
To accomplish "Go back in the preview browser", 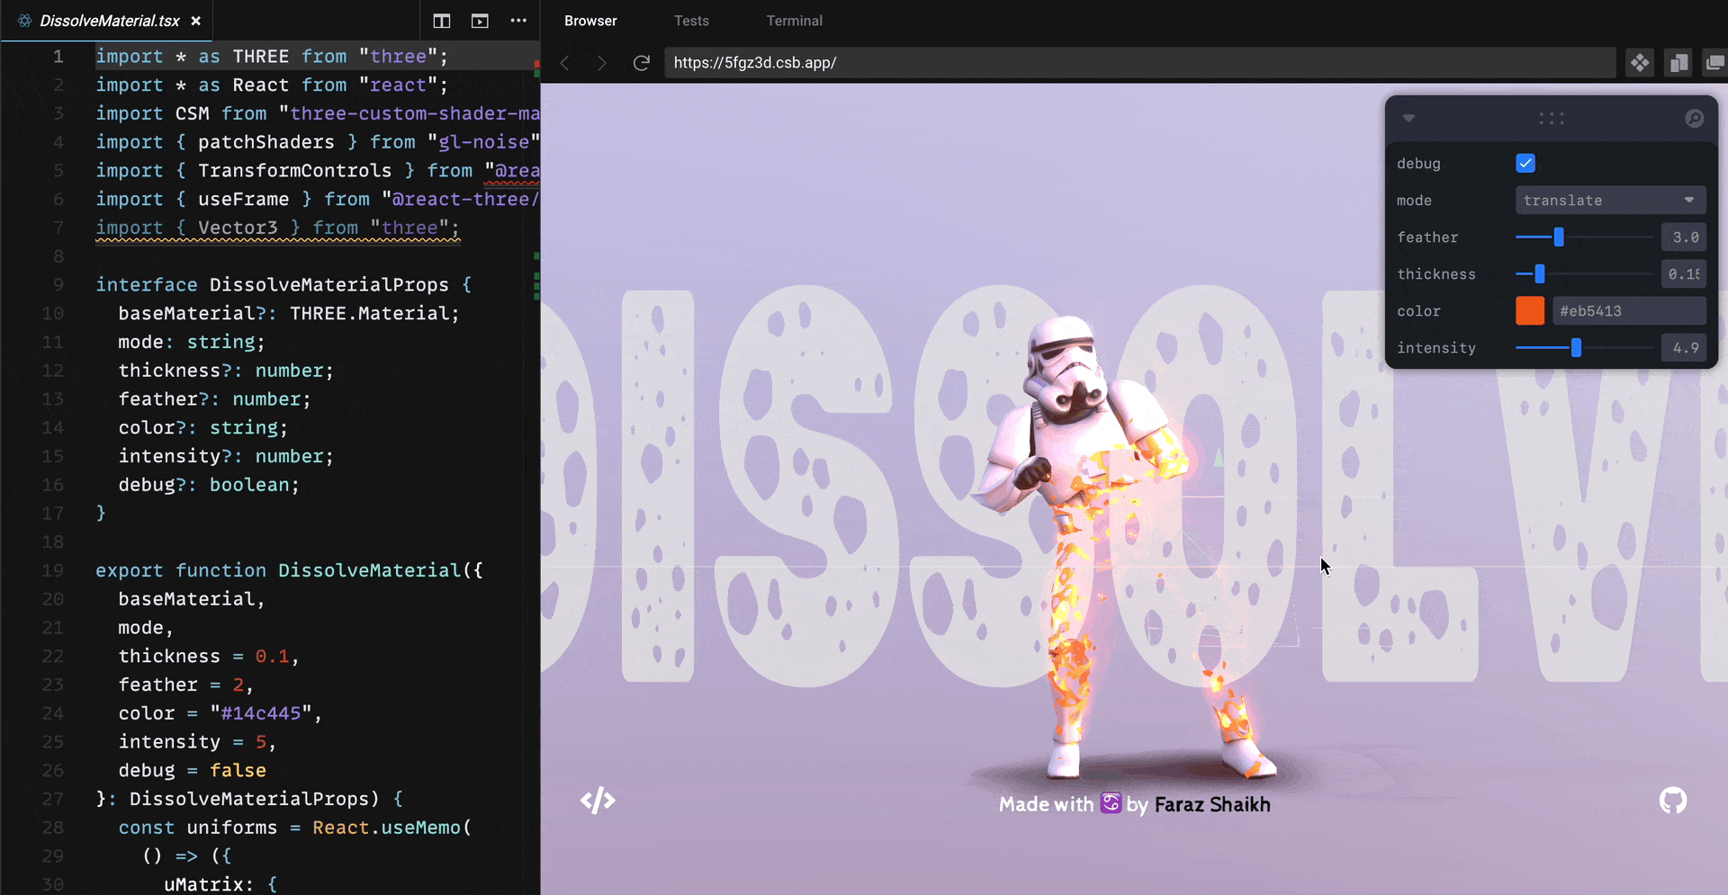I will [565, 63].
